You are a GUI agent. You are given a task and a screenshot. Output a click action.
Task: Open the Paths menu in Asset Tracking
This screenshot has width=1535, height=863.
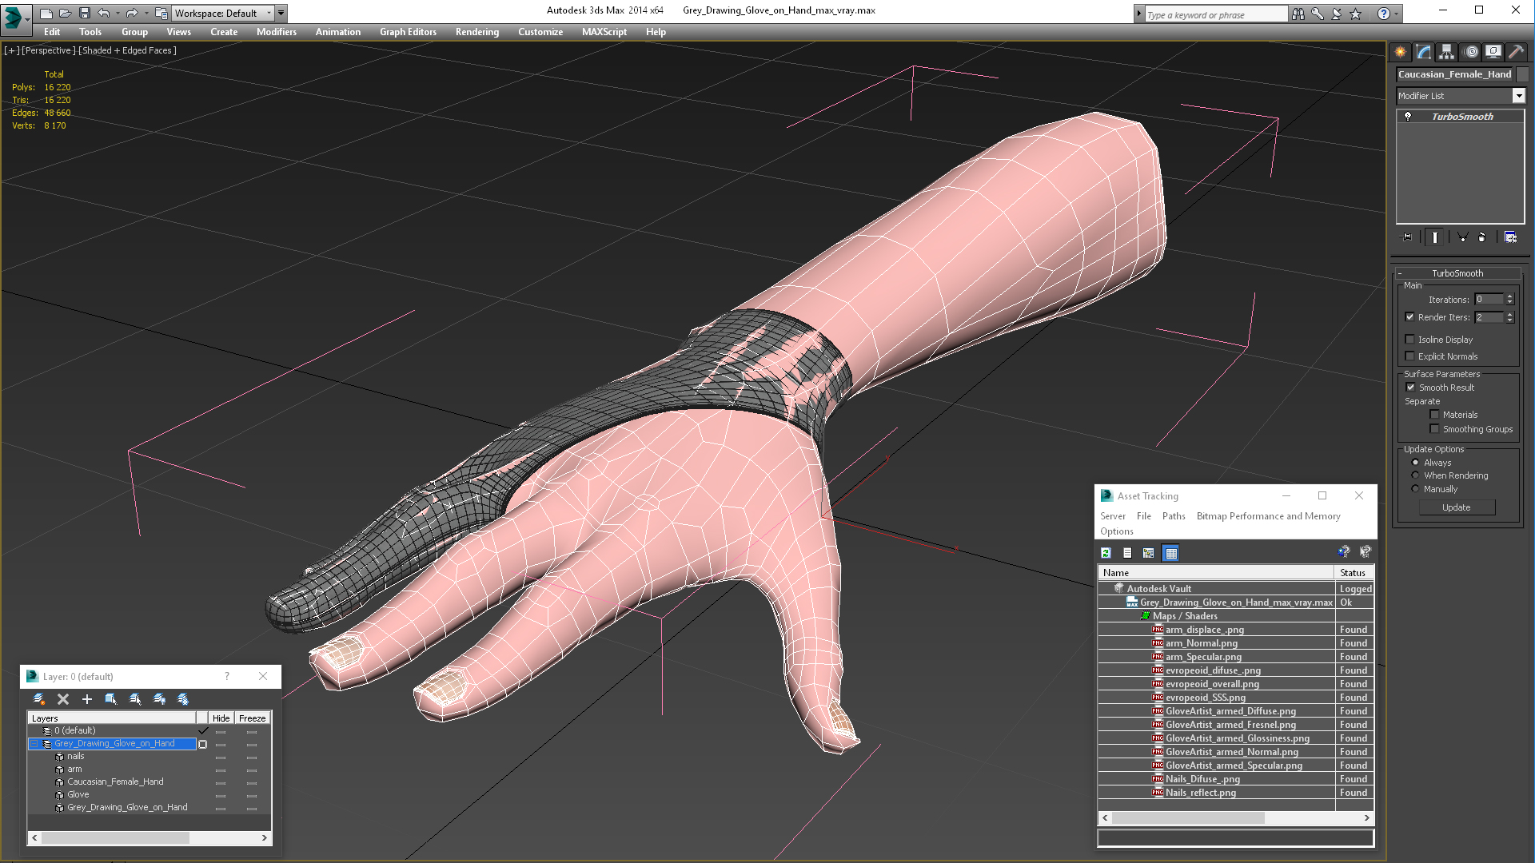coord(1174,516)
